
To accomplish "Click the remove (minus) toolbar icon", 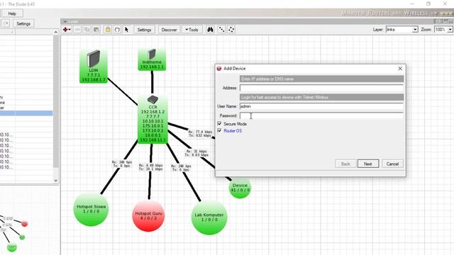I will (77, 30).
